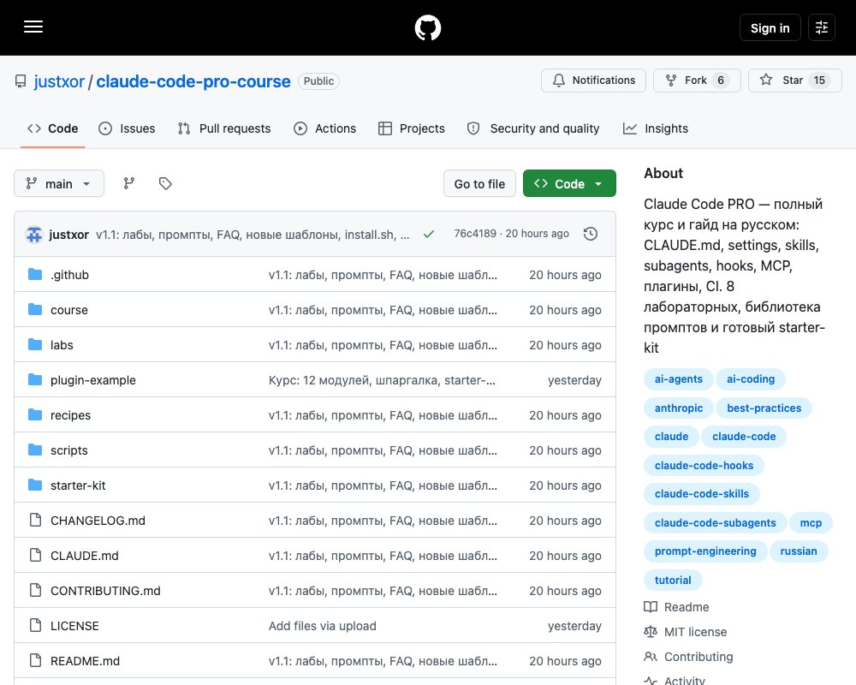Image resolution: width=856 pixels, height=685 pixels.
Task: Click the justxor avatar in commit bar
Action: (34, 235)
